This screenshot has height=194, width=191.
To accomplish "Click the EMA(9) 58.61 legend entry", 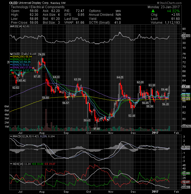I will (x=21, y=65).
